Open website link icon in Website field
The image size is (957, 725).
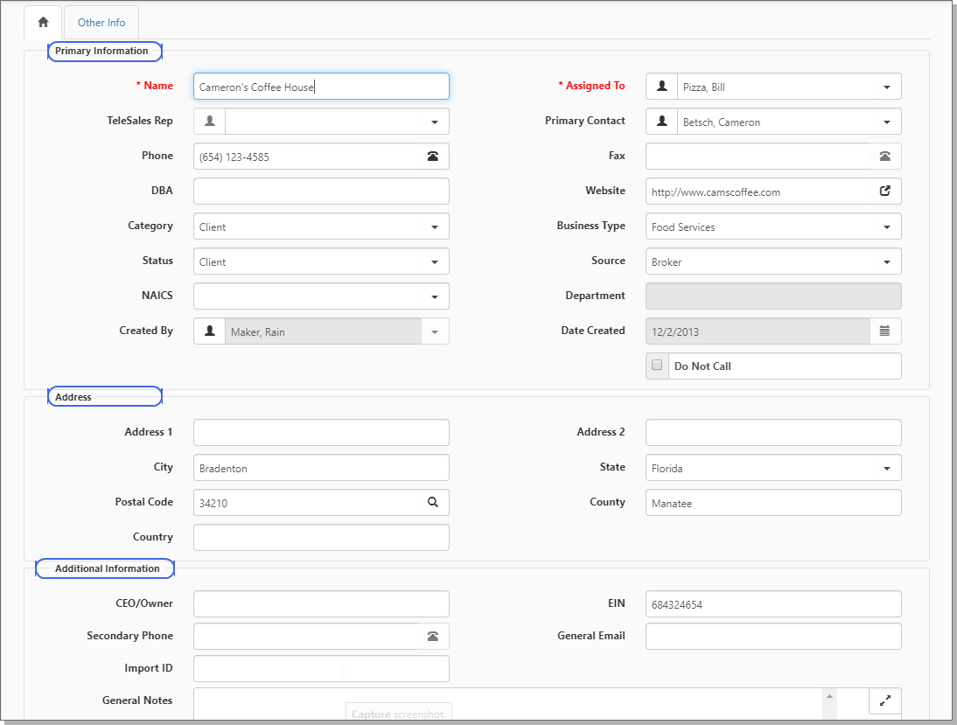(885, 192)
